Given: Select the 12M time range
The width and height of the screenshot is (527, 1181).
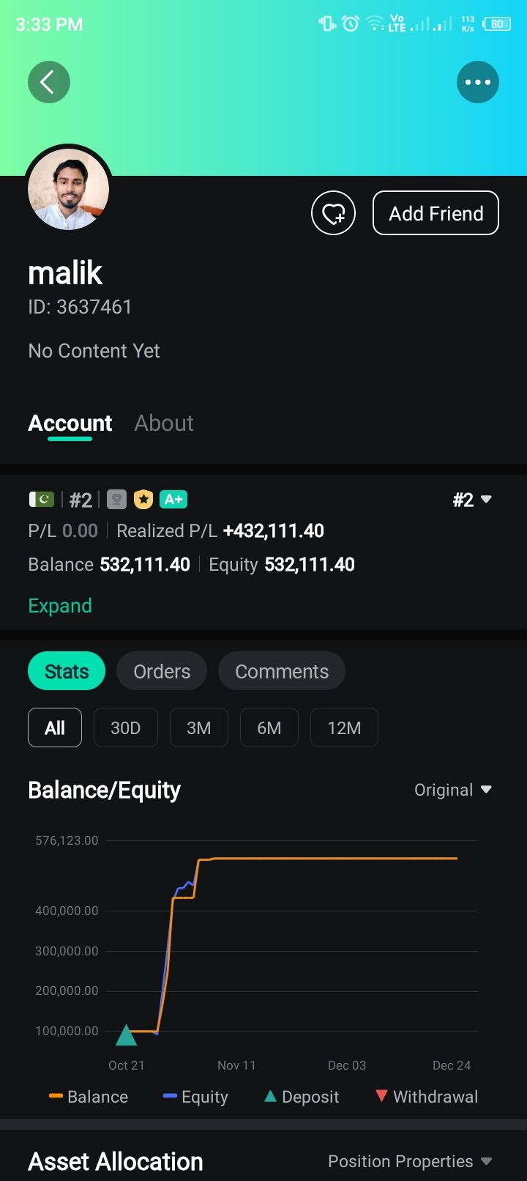Looking at the screenshot, I should click(x=344, y=728).
